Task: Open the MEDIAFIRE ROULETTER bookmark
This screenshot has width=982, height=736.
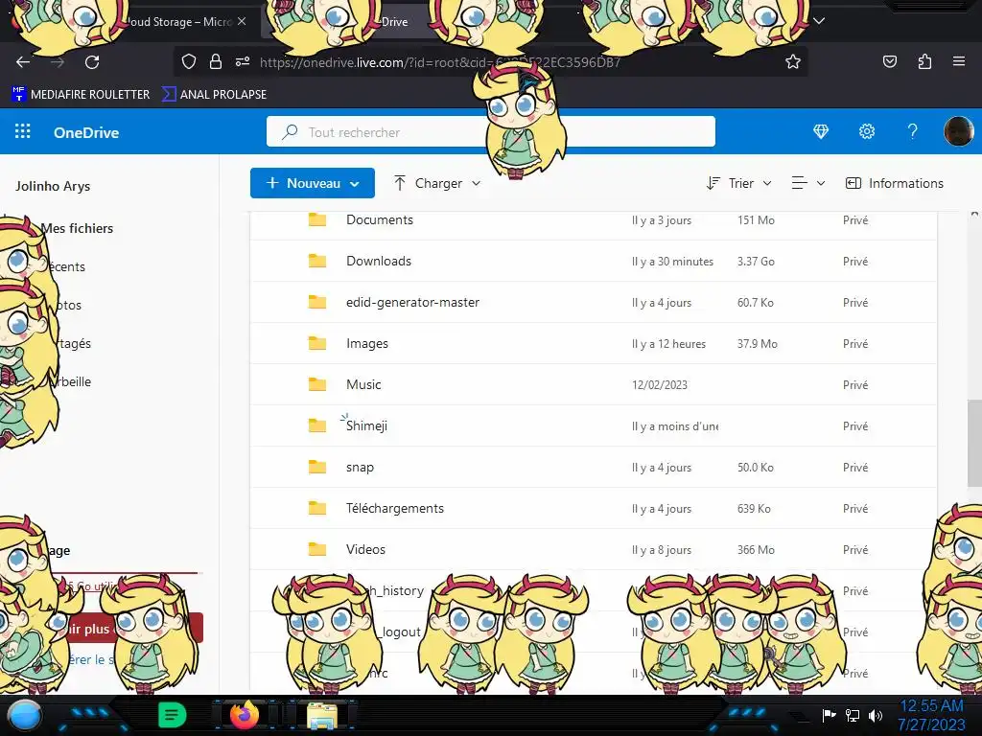Action: [x=81, y=94]
